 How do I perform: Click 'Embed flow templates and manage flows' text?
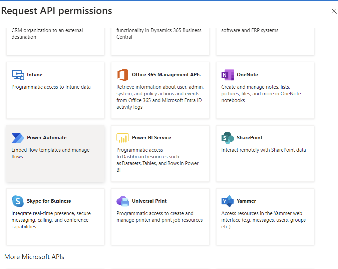click(50, 153)
